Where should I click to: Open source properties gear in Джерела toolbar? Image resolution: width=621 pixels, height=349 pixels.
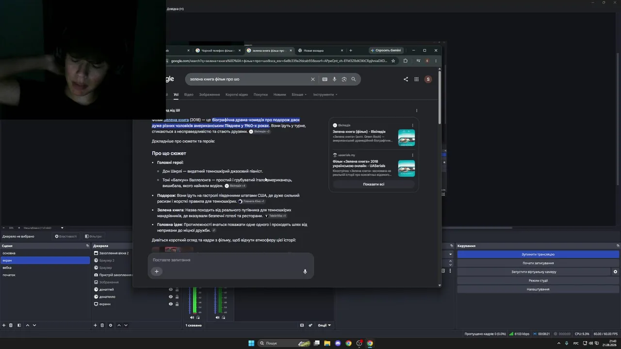click(x=111, y=325)
